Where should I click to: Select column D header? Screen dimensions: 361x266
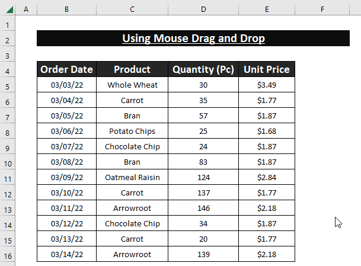(203, 9)
